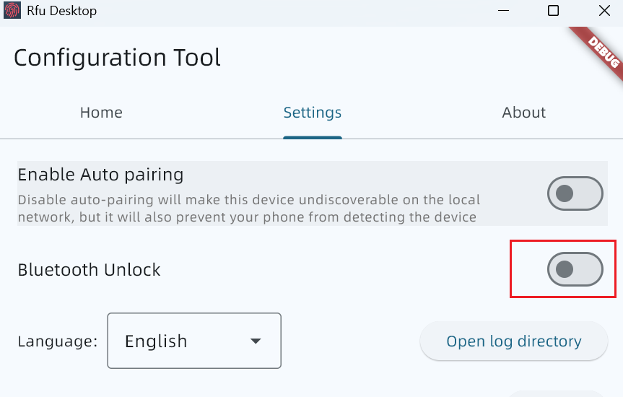Image resolution: width=623 pixels, height=397 pixels.
Task: Open the Language combo box showing English
Action: [193, 341]
